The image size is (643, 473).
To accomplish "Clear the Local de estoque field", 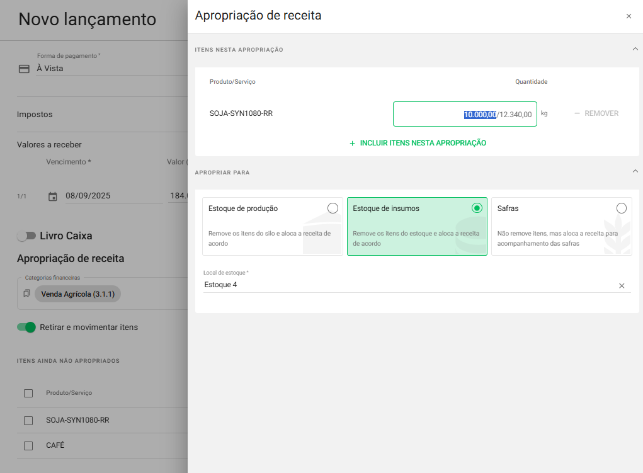I will tap(621, 286).
